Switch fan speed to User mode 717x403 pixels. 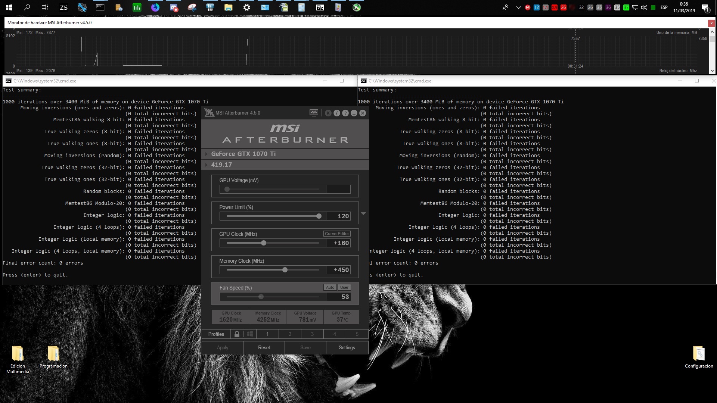(x=344, y=287)
